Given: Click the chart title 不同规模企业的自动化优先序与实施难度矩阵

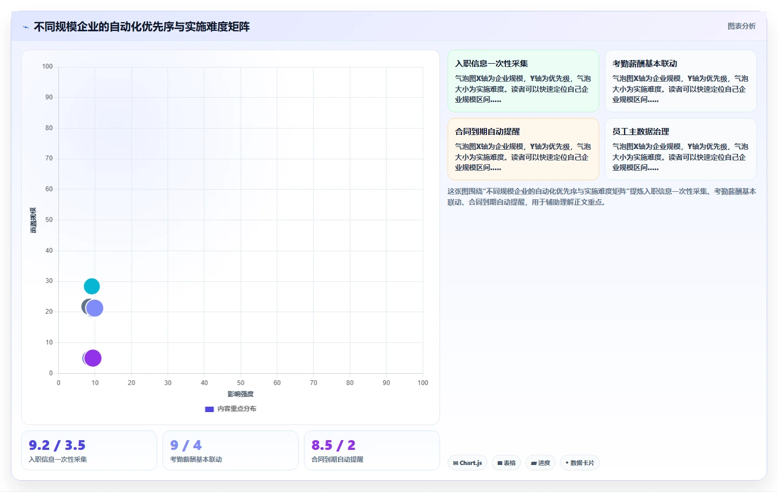Looking at the screenshot, I should (x=141, y=27).
